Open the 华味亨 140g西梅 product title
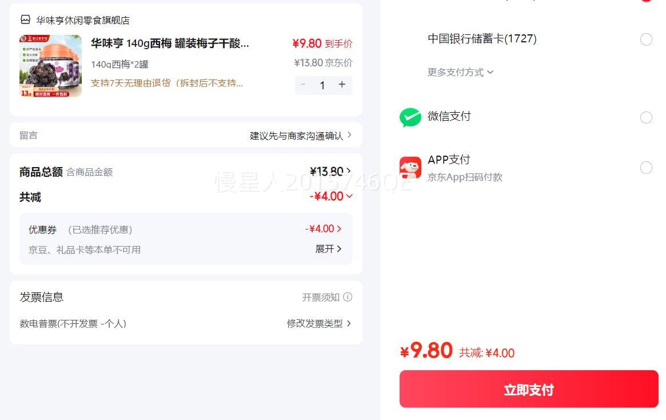 tap(170, 43)
